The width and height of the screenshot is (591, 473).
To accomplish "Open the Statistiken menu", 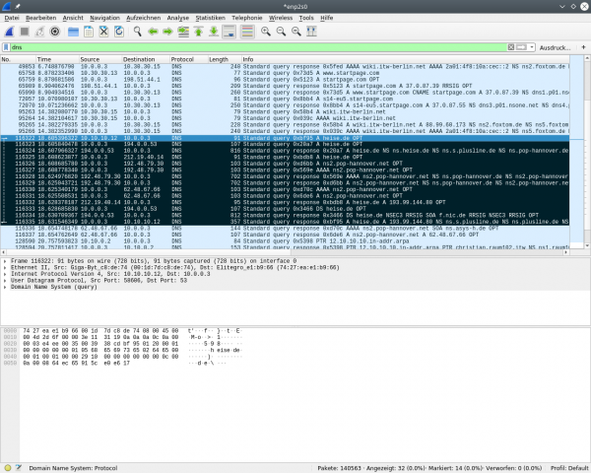I will [x=210, y=18].
